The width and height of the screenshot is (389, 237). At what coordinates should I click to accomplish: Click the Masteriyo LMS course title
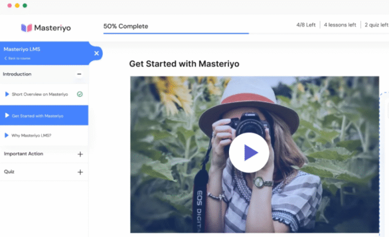(22, 49)
